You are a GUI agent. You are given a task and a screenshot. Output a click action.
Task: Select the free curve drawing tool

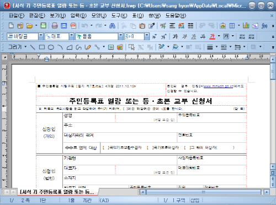[x=78, y=47]
